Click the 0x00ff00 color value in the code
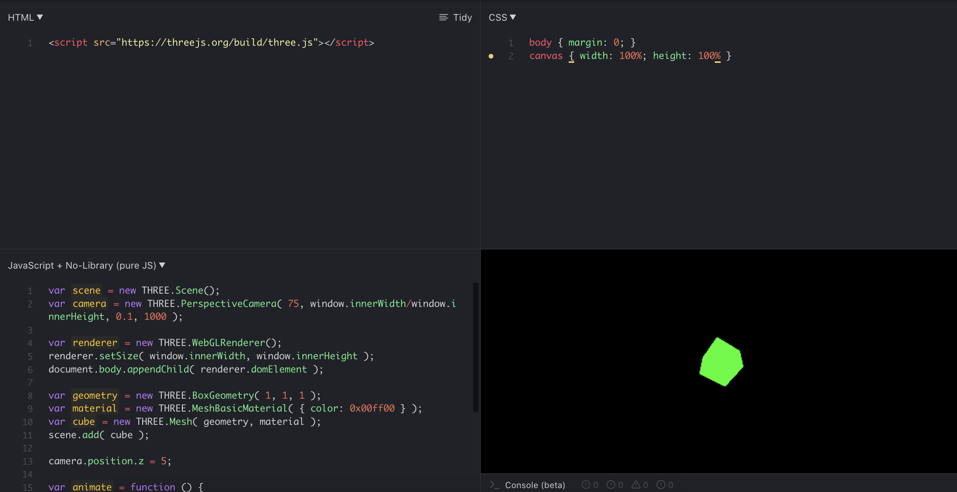Viewport: 957px width, 492px height. [372, 408]
